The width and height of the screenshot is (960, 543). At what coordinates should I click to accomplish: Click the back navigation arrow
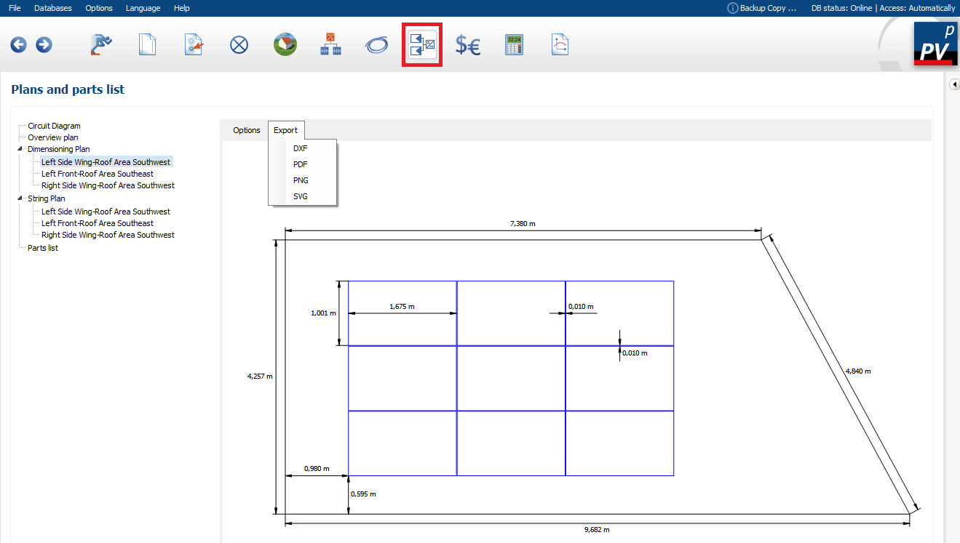[x=18, y=45]
